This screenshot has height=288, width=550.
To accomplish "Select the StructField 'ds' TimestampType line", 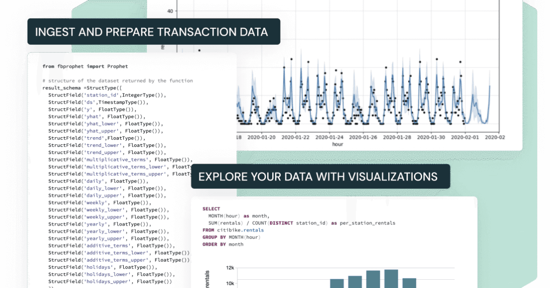I will 98,102.
